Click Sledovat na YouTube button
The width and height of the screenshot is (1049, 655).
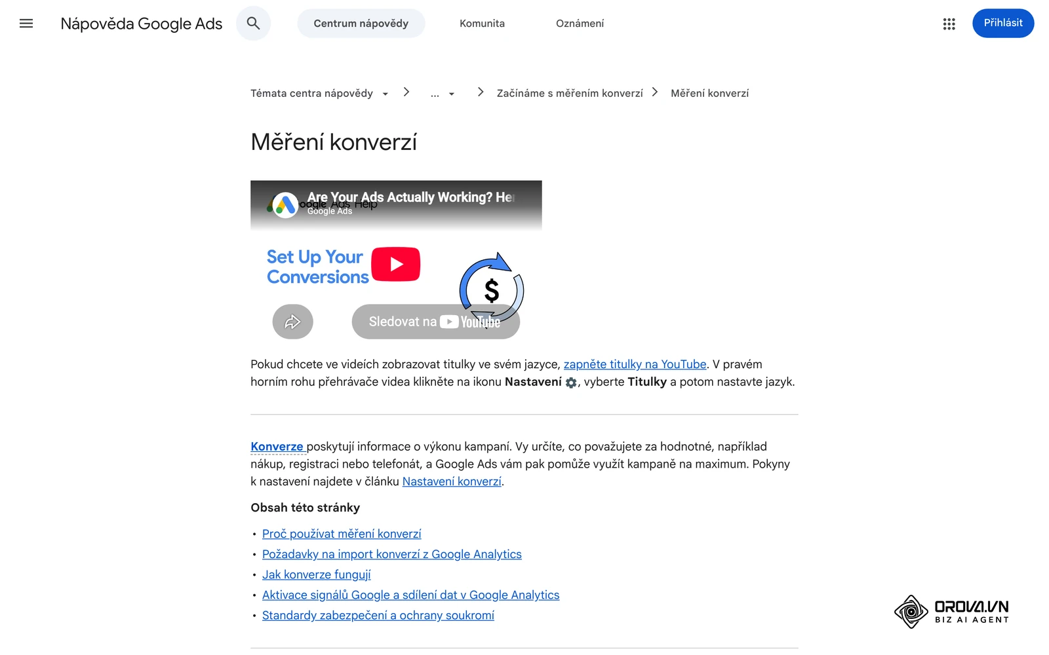[x=435, y=322]
